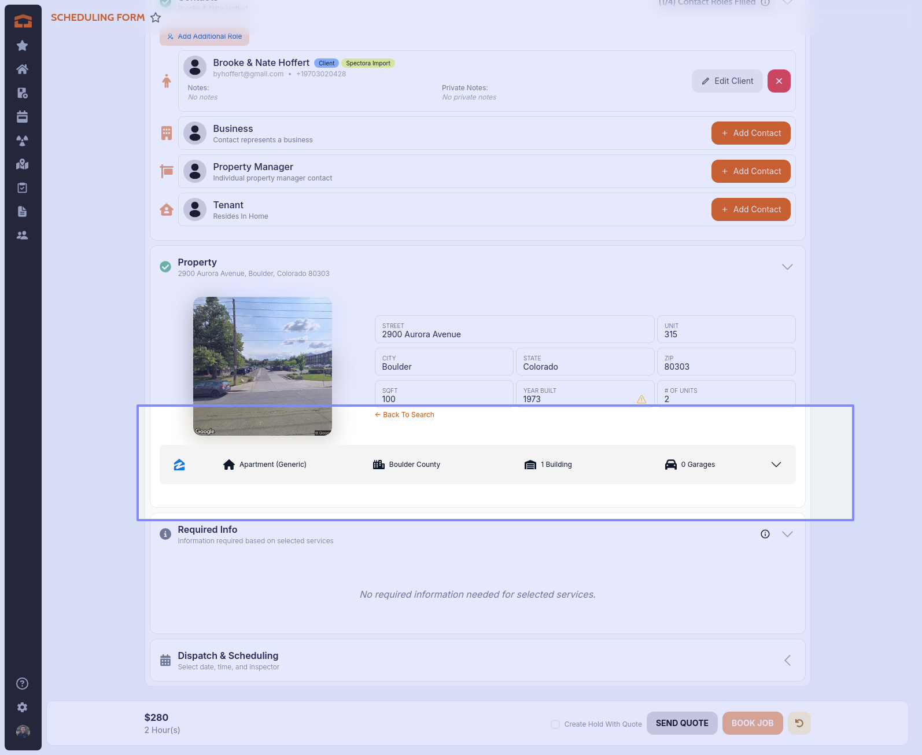The width and height of the screenshot is (922, 755).
Task: Click the Send Quote button
Action: tap(682, 723)
